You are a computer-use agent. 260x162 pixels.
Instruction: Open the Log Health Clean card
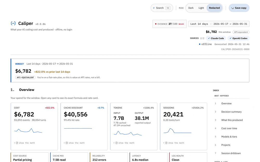[188, 157]
